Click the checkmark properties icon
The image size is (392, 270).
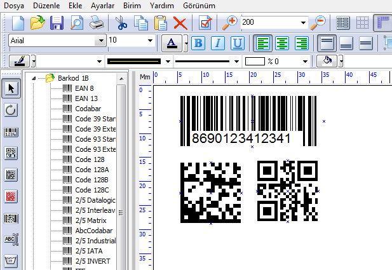205,23
